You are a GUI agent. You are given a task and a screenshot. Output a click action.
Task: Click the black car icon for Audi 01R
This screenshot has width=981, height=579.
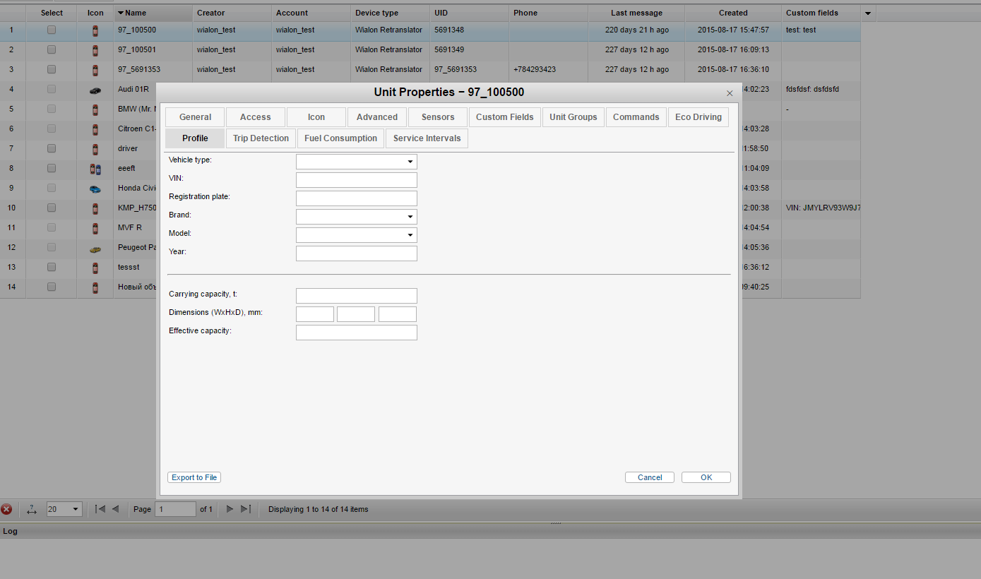point(95,90)
